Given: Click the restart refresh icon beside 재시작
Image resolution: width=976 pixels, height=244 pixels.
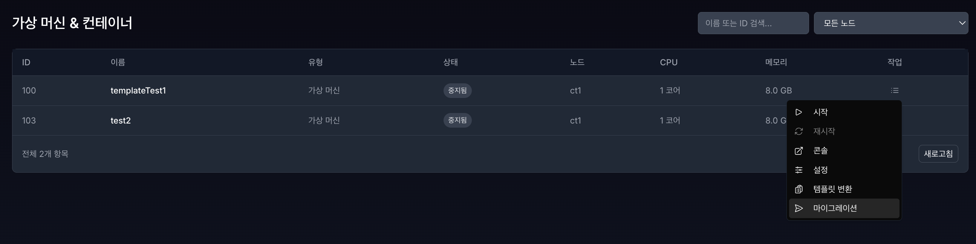Looking at the screenshot, I should click(799, 131).
